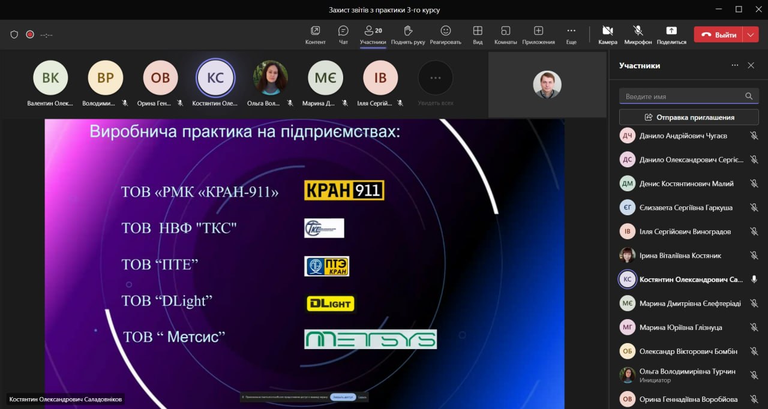Click the КРАН 911 logo on slide

coord(344,190)
